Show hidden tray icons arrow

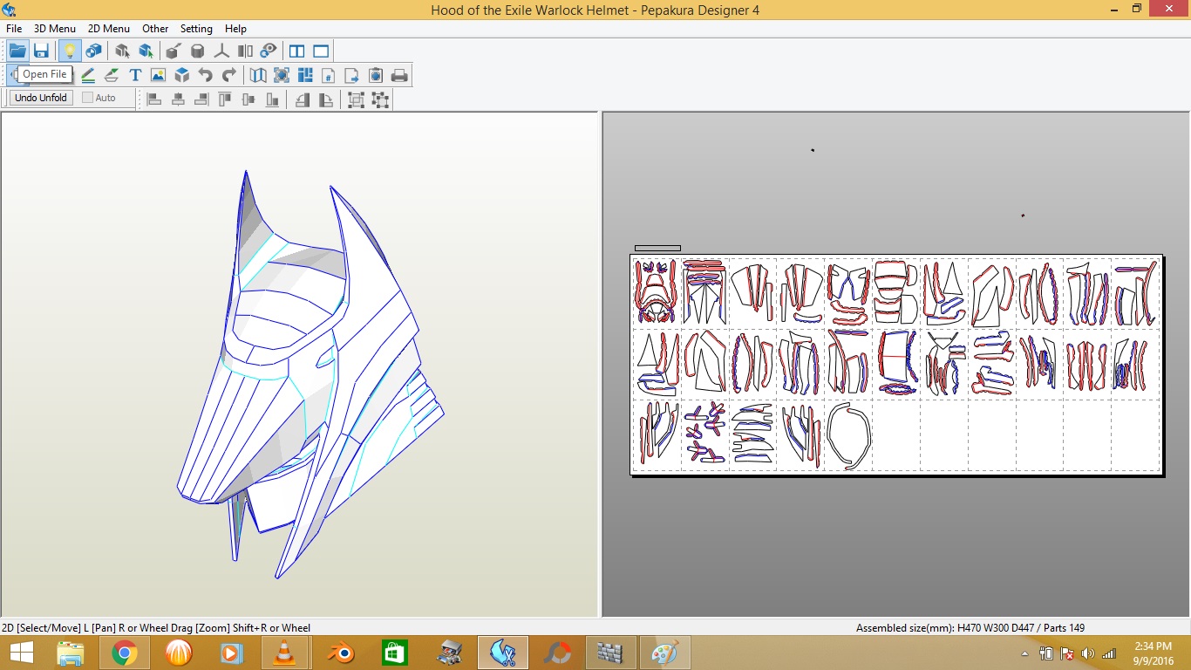[1024, 653]
